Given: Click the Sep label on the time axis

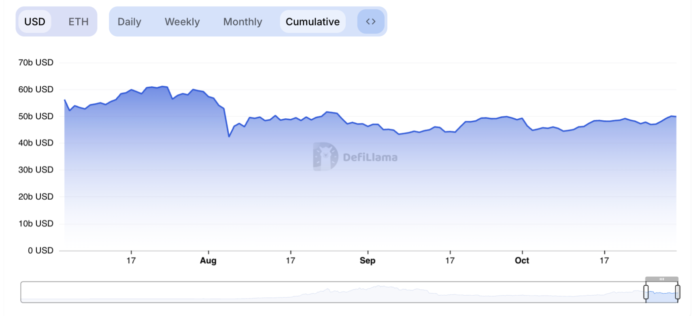Looking at the screenshot, I should coord(368,260).
